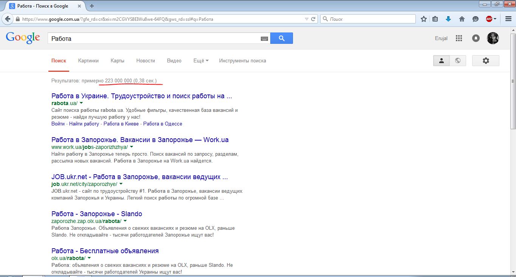The height and width of the screenshot is (277, 516).
Task: Click the padlock site identity icon
Action: click(x=17, y=19)
